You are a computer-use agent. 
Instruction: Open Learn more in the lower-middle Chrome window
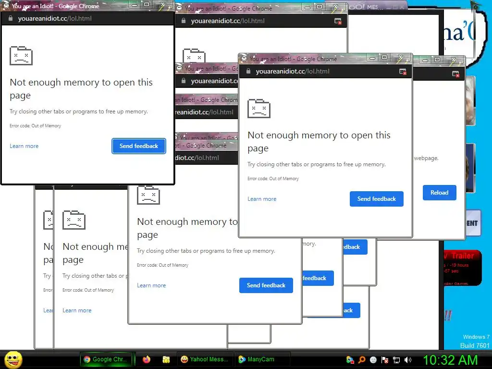151,285
